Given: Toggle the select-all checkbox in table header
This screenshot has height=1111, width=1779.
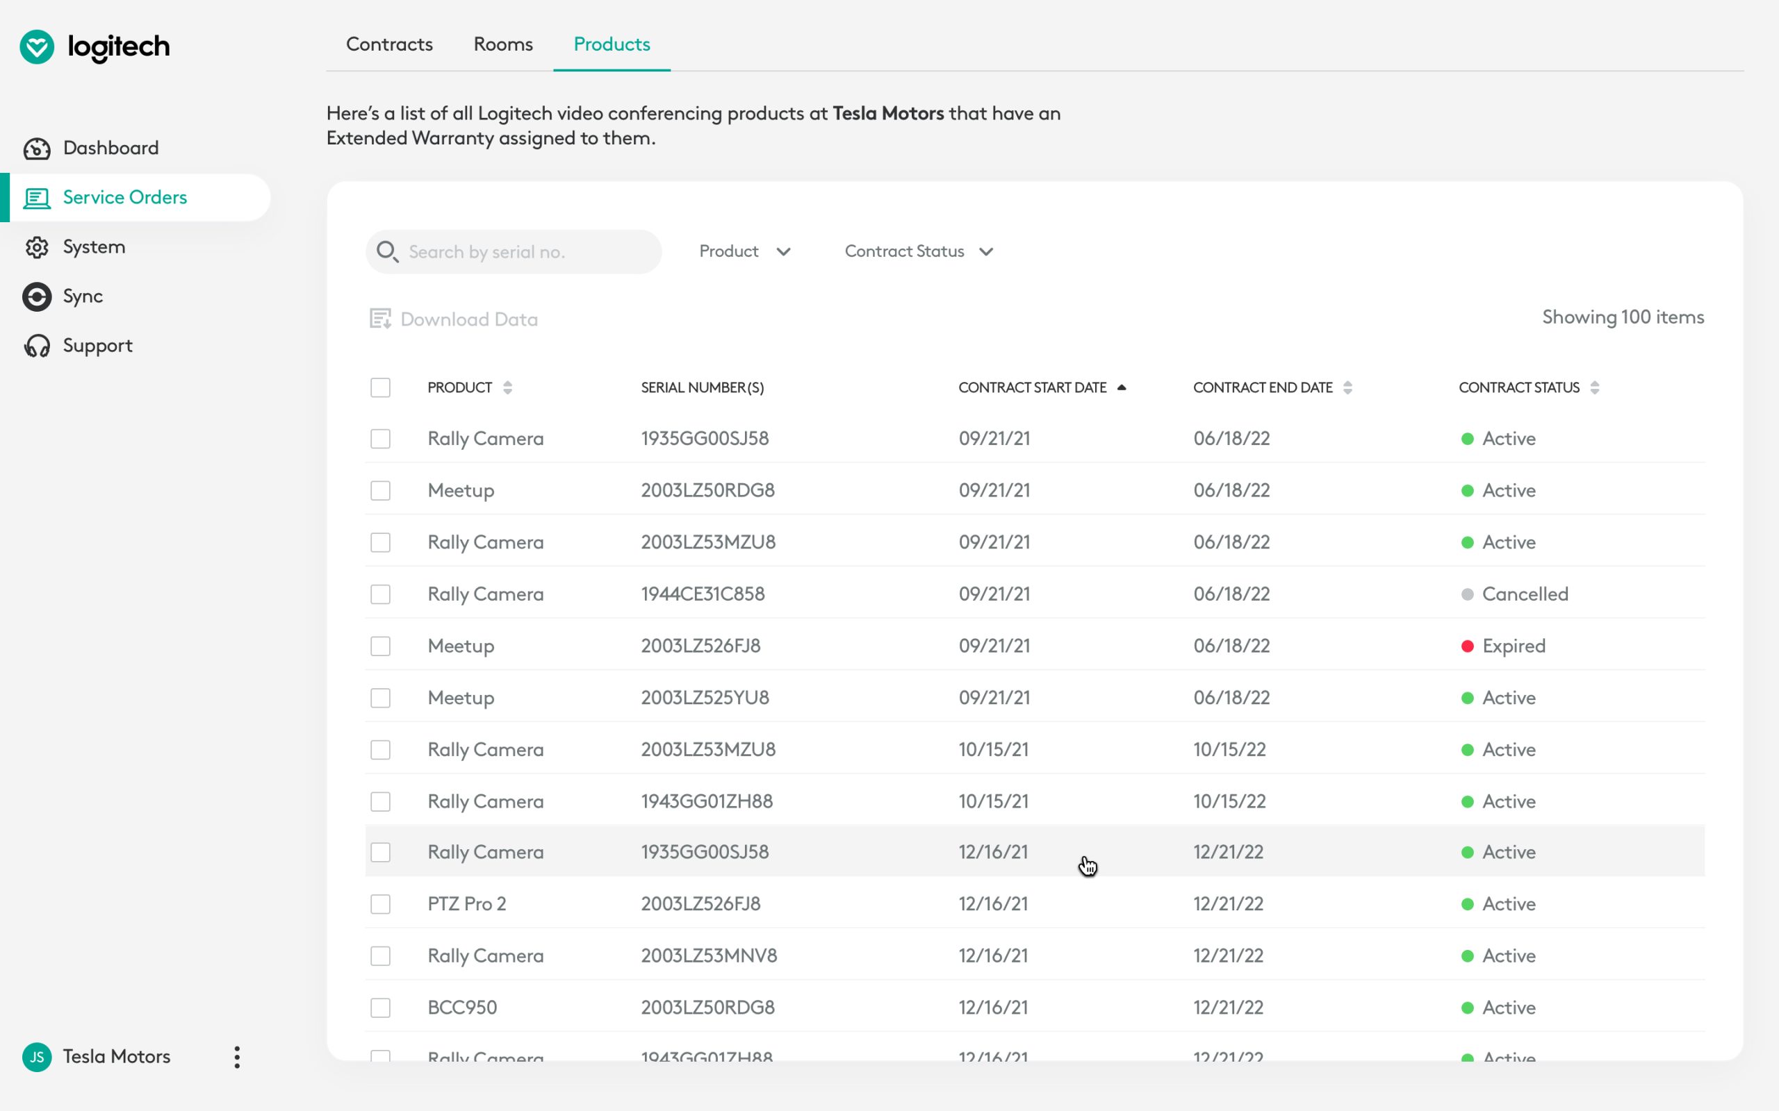Looking at the screenshot, I should 380,387.
